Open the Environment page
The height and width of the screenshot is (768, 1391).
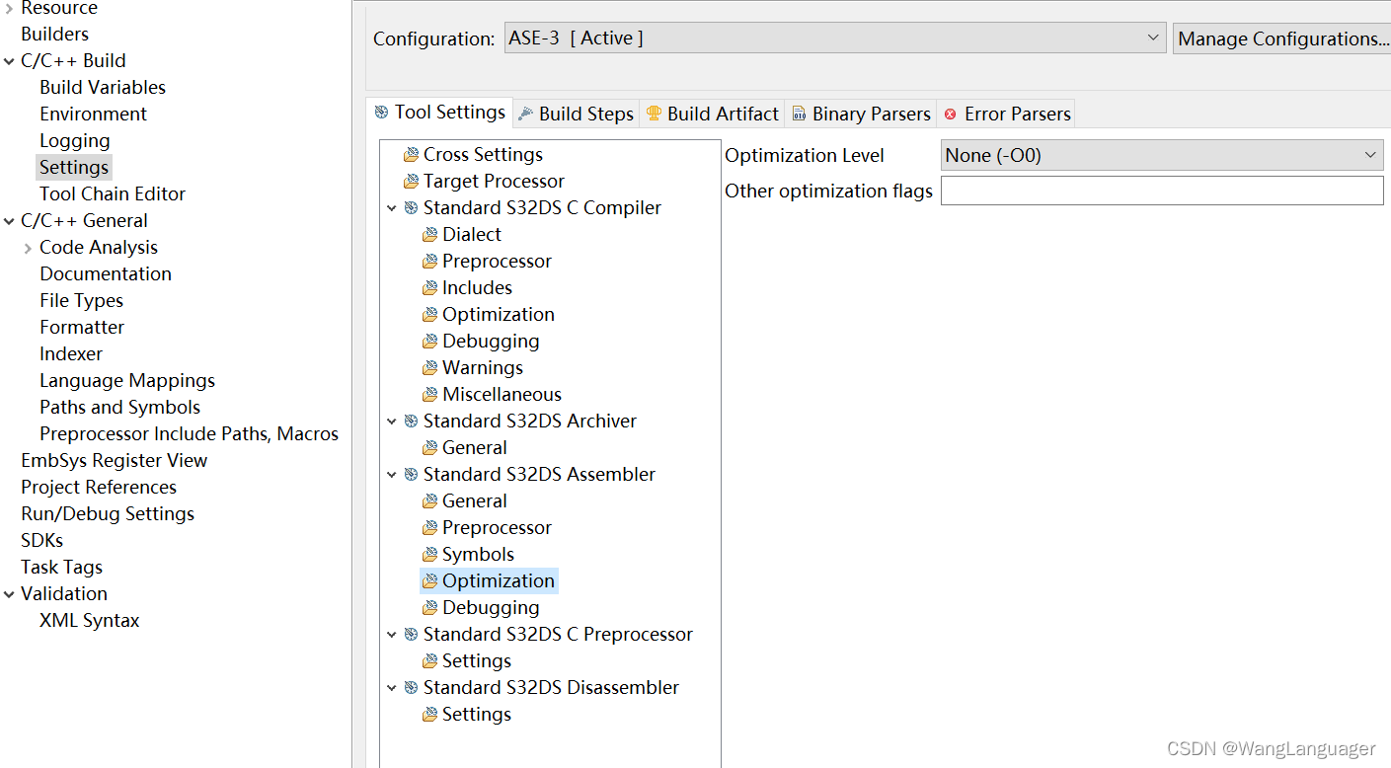click(93, 115)
